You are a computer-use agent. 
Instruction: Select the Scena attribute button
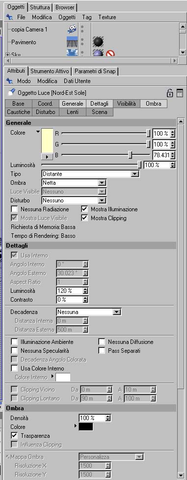[100, 112]
